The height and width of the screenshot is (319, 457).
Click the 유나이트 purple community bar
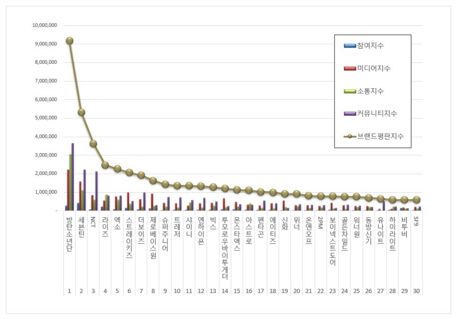point(384,206)
